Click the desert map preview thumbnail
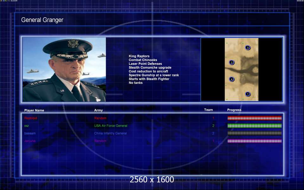Screen dimensions: 304x190 [241, 69]
